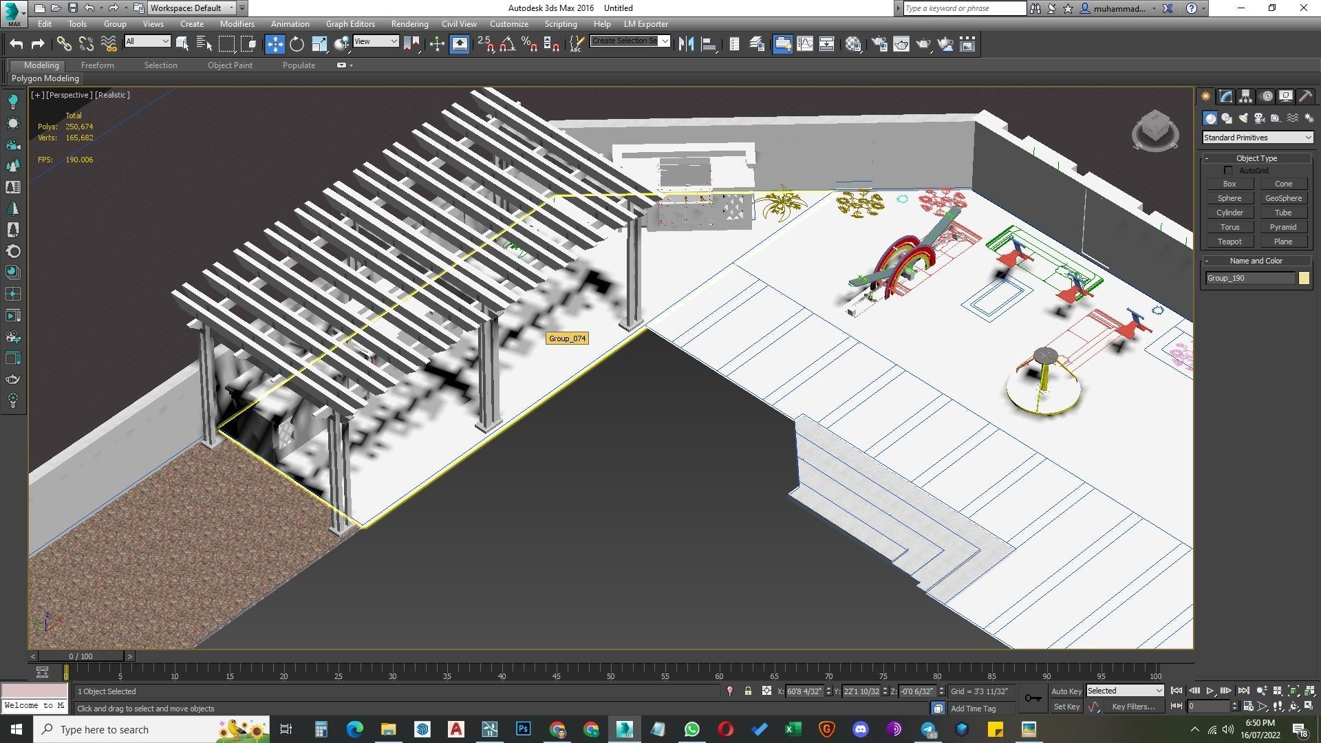Toggle the Selection Lock icon
Image resolution: width=1321 pixels, height=743 pixels.
[x=748, y=691]
